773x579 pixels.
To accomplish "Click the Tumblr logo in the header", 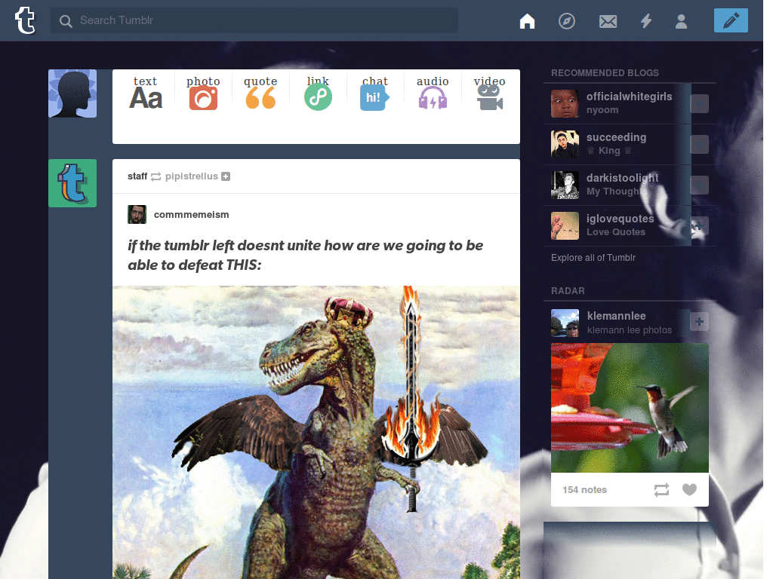I will coord(25,20).
